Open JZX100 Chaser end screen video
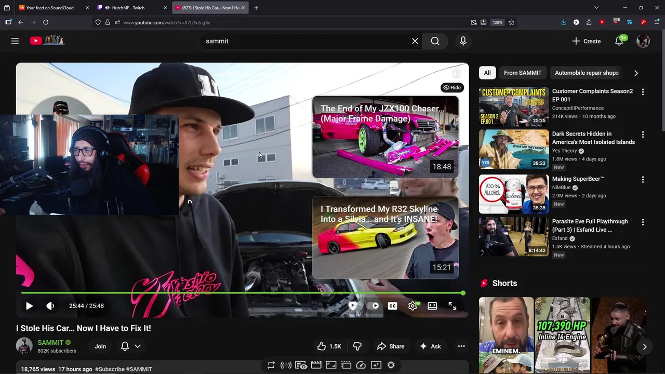The height and width of the screenshot is (374, 665). tap(385, 137)
